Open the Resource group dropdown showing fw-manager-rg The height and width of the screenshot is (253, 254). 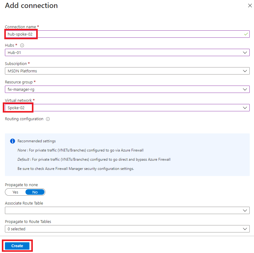(127, 89)
